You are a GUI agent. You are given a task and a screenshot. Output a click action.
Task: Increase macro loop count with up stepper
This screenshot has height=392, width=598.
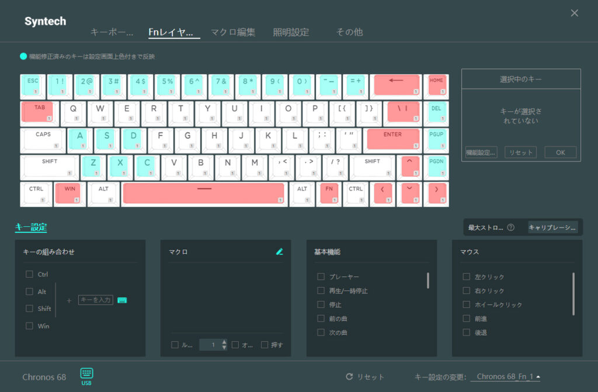tap(224, 342)
